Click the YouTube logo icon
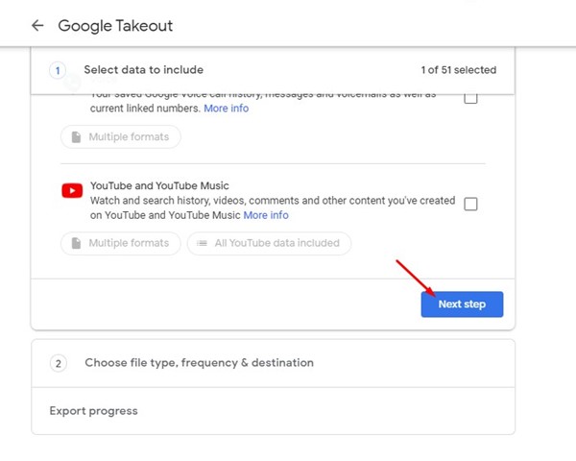 72,191
